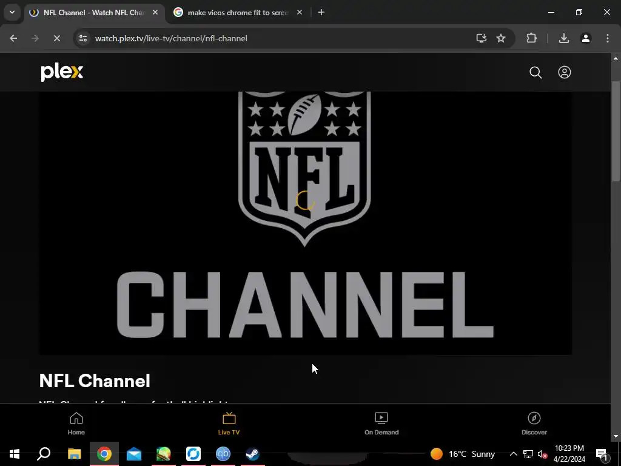This screenshot has width=621, height=466.
Task: Click muted volume tray icon
Action: (542, 454)
